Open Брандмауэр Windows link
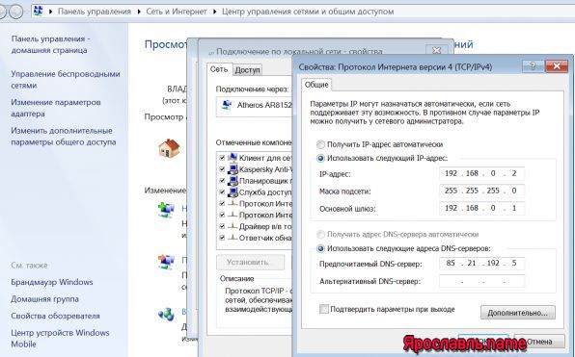 (52, 282)
